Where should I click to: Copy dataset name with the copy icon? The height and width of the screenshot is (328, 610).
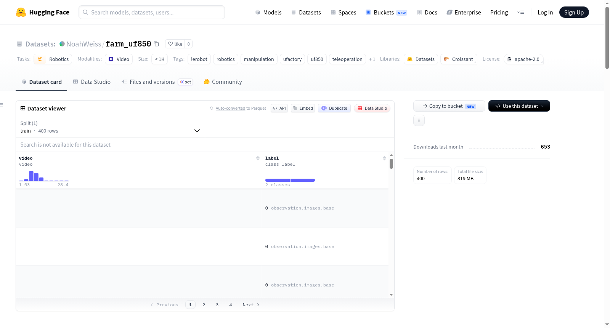pyautogui.click(x=156, y=44)
